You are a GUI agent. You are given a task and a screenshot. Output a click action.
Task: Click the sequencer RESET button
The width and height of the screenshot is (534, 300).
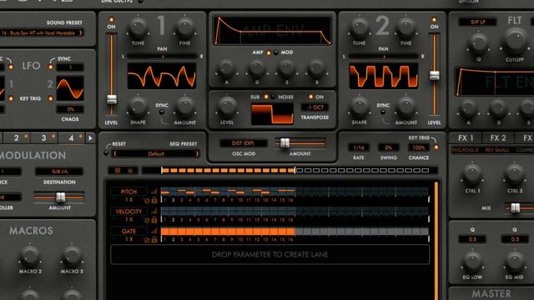[106, 153]
